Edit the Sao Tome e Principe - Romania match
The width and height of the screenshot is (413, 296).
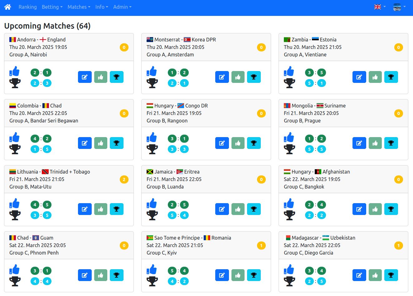tap(222, 275)
